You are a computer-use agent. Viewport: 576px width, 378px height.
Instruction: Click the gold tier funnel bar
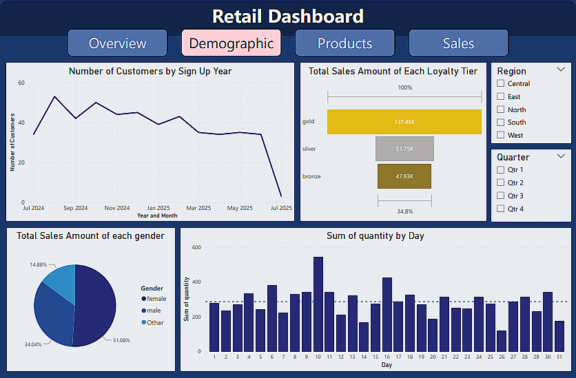coord(404,122)
